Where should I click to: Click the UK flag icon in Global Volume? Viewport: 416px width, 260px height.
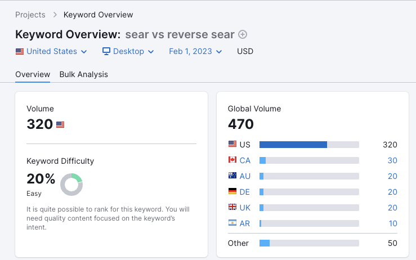click(232, 208)
